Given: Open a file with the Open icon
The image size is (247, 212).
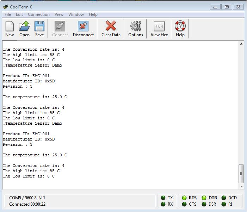Looking at the screenshot, I should click(24, 26).
